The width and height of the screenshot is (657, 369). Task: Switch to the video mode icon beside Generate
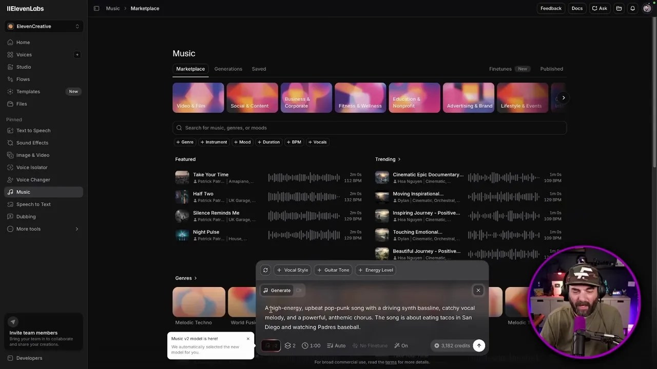click(299, 291)
